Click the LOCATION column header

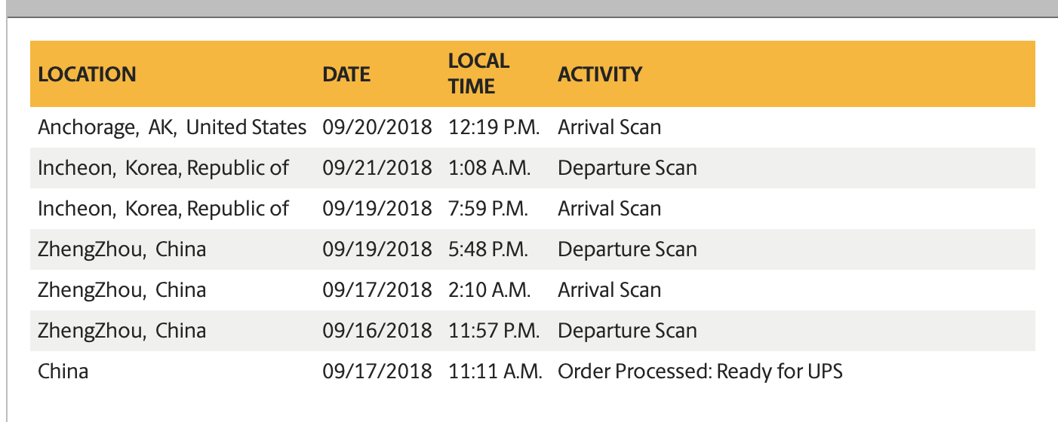pyautogui.click(x=88, y=74)
